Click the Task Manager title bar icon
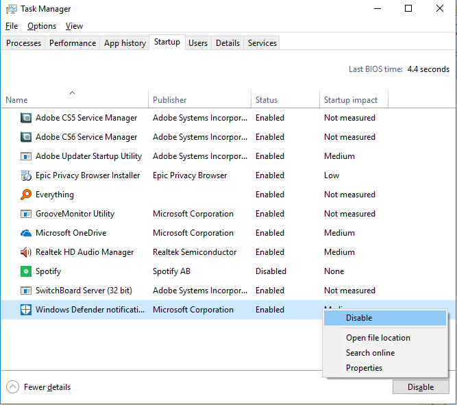457x405 pixels. [x=12, y=9]
